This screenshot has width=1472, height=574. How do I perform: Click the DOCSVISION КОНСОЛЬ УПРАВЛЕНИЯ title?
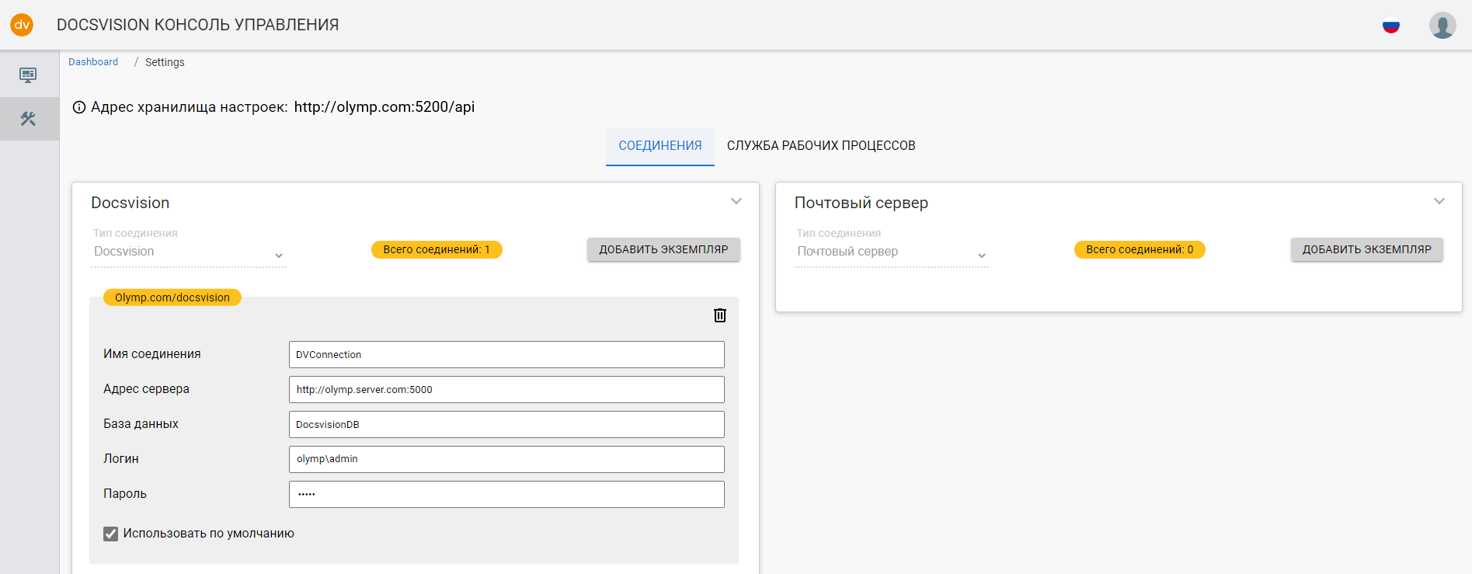click(198, 25)
